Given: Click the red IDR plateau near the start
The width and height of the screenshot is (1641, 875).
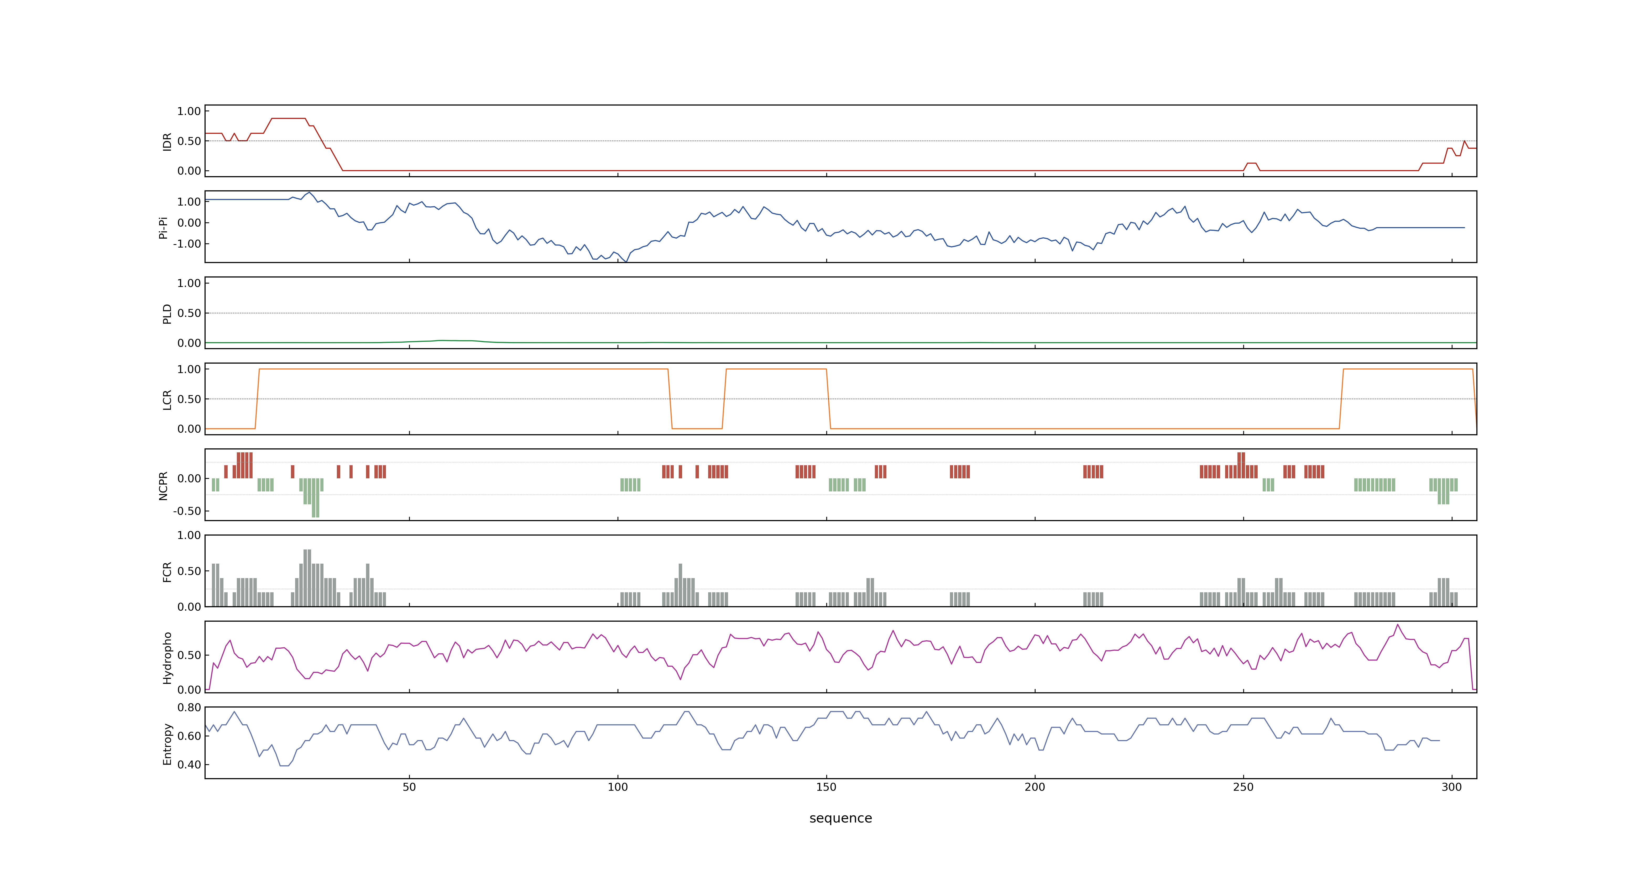Looking at the screenshot, I should 289,118.
